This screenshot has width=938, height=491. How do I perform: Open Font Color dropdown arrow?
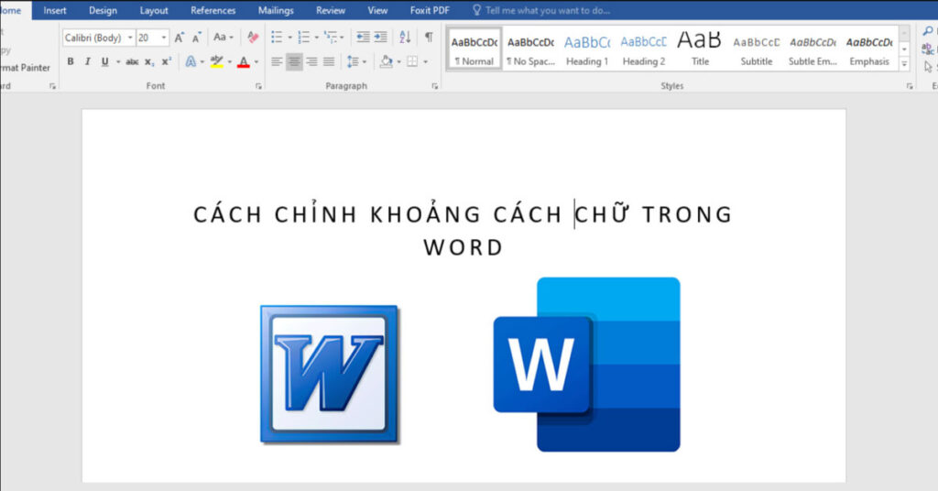pos(256,61)
